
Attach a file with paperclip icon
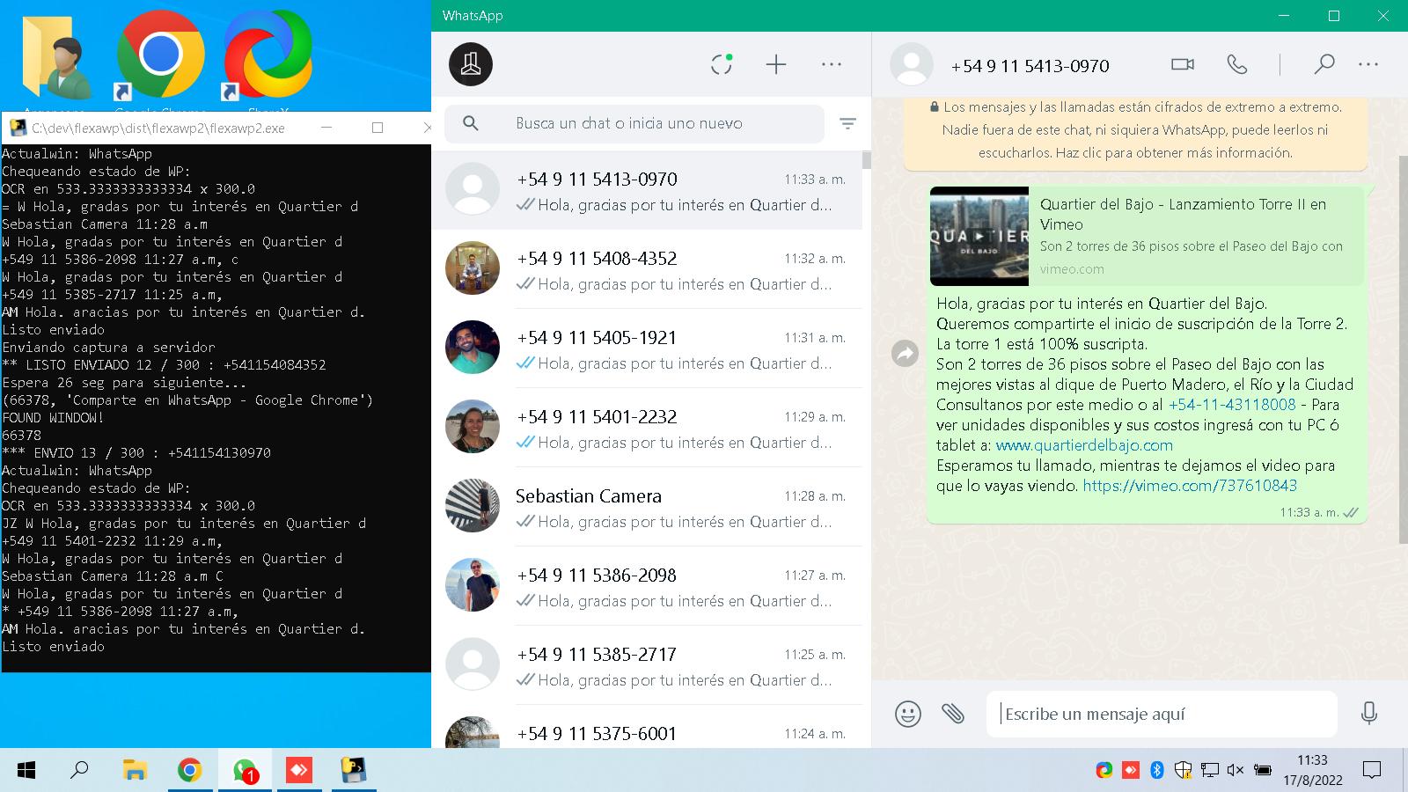point(953,714)
